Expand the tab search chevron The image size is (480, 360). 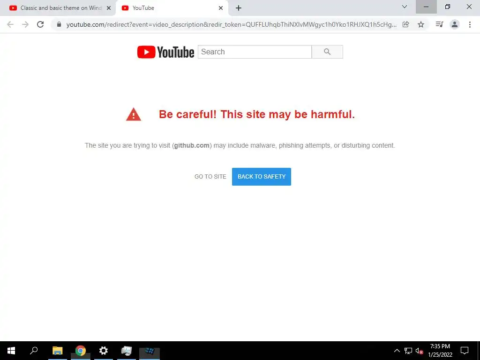pyautogui.click(x=405, y=7)
